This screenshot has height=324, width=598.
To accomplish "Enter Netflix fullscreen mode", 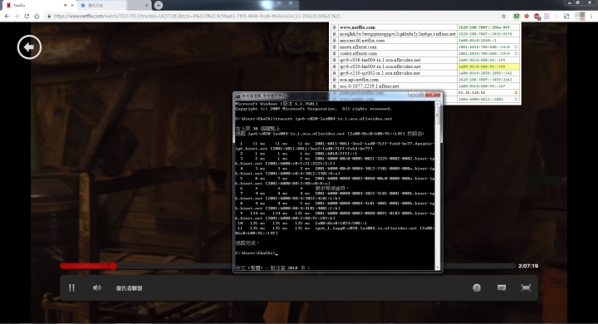I will (x=526, y=287).
